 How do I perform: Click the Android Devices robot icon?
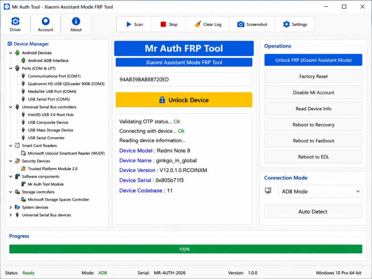tap(17, 53)
